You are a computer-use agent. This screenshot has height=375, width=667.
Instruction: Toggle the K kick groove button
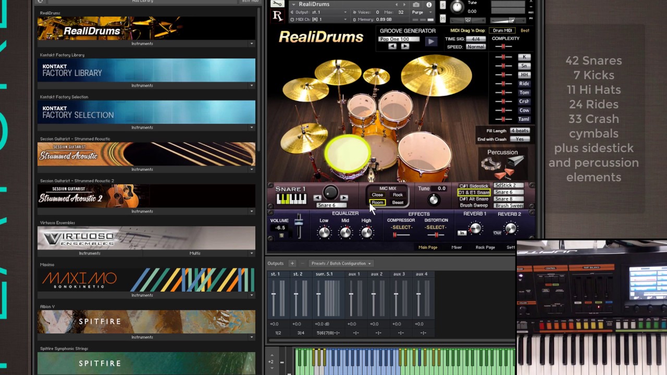coord(524,57)
